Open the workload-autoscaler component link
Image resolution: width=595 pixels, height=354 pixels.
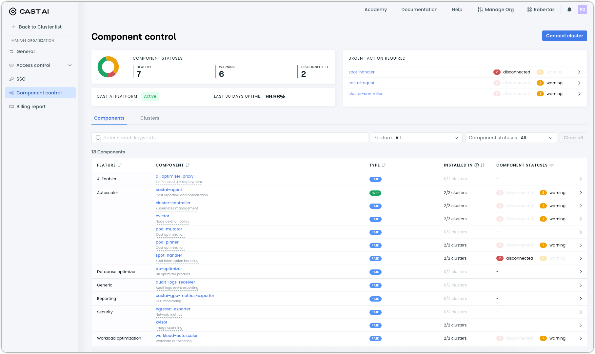(177, 336)
